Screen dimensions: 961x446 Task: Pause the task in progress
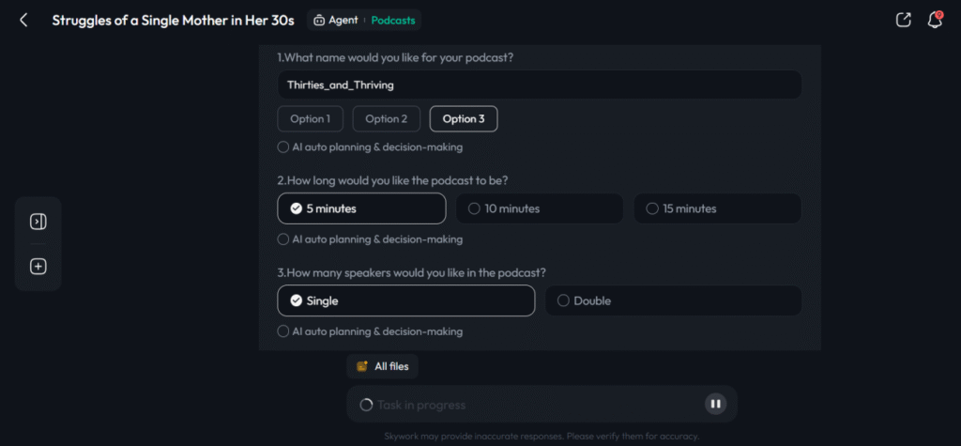tap(715, 404)
